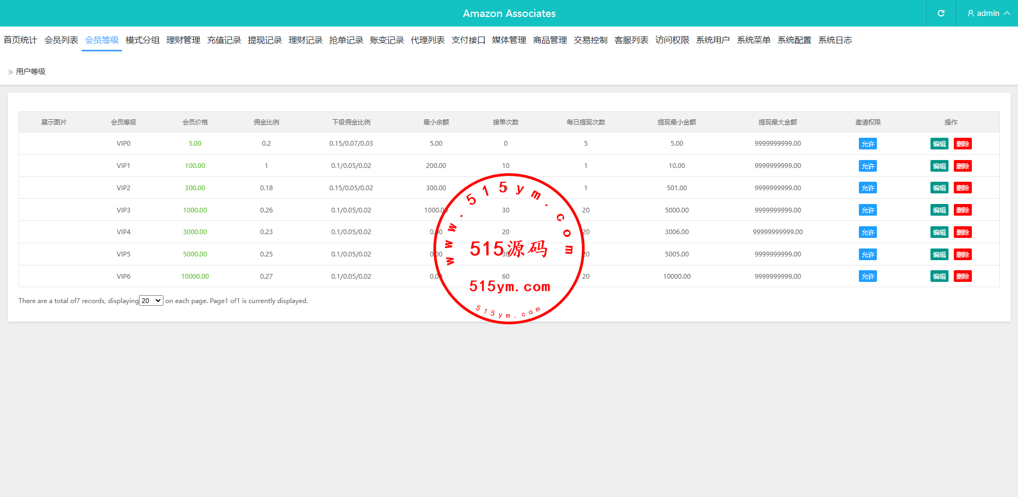Open the 提现记录 menu tab

click(x=265, y=40)
